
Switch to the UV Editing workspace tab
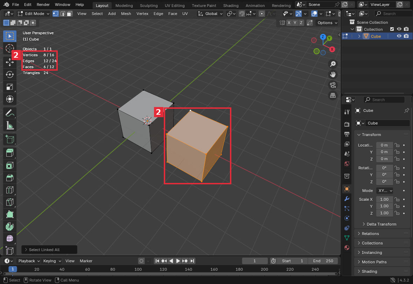point(175,6)
